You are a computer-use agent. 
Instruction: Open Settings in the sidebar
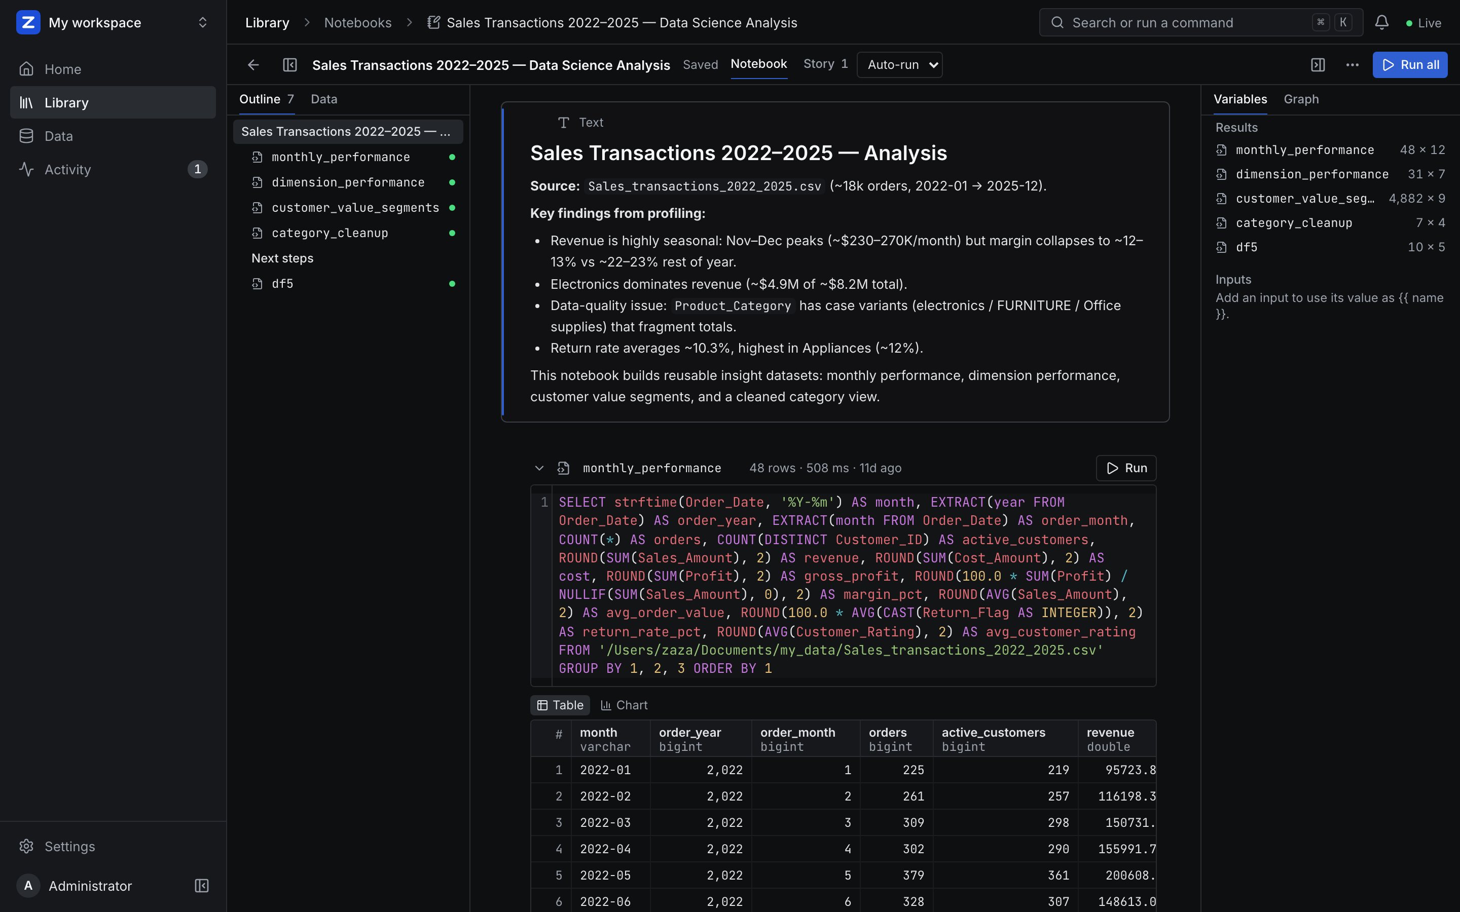pos(113,846)
